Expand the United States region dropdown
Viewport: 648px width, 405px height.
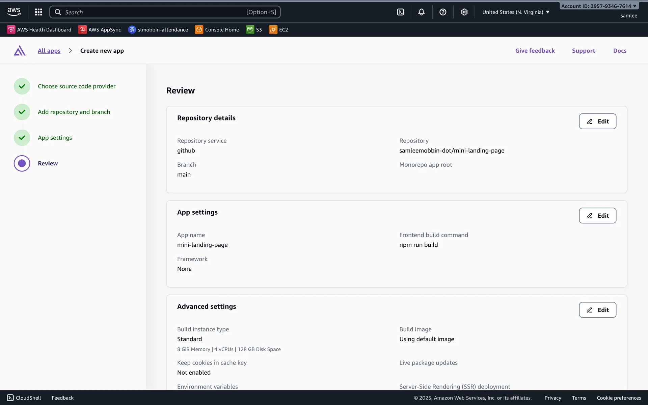pos(516,12)
